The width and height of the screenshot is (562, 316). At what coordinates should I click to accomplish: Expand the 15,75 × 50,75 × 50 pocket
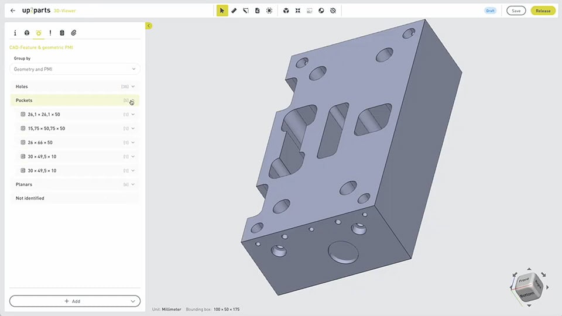(133, 128)
